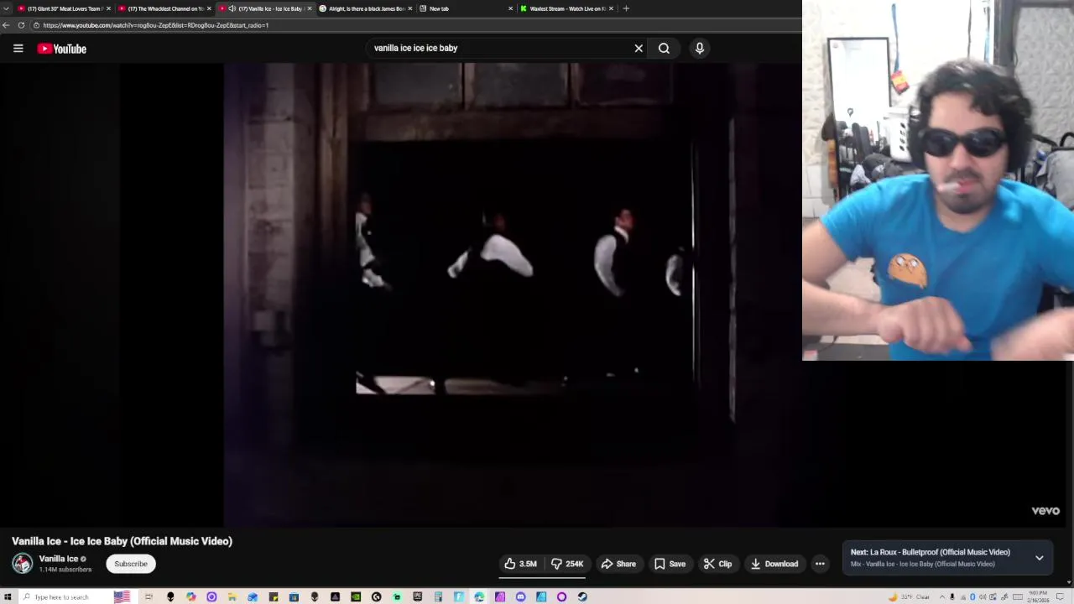
Task: Open Vanilla Ice channel avatar
Action: click(x=23, y=564)
